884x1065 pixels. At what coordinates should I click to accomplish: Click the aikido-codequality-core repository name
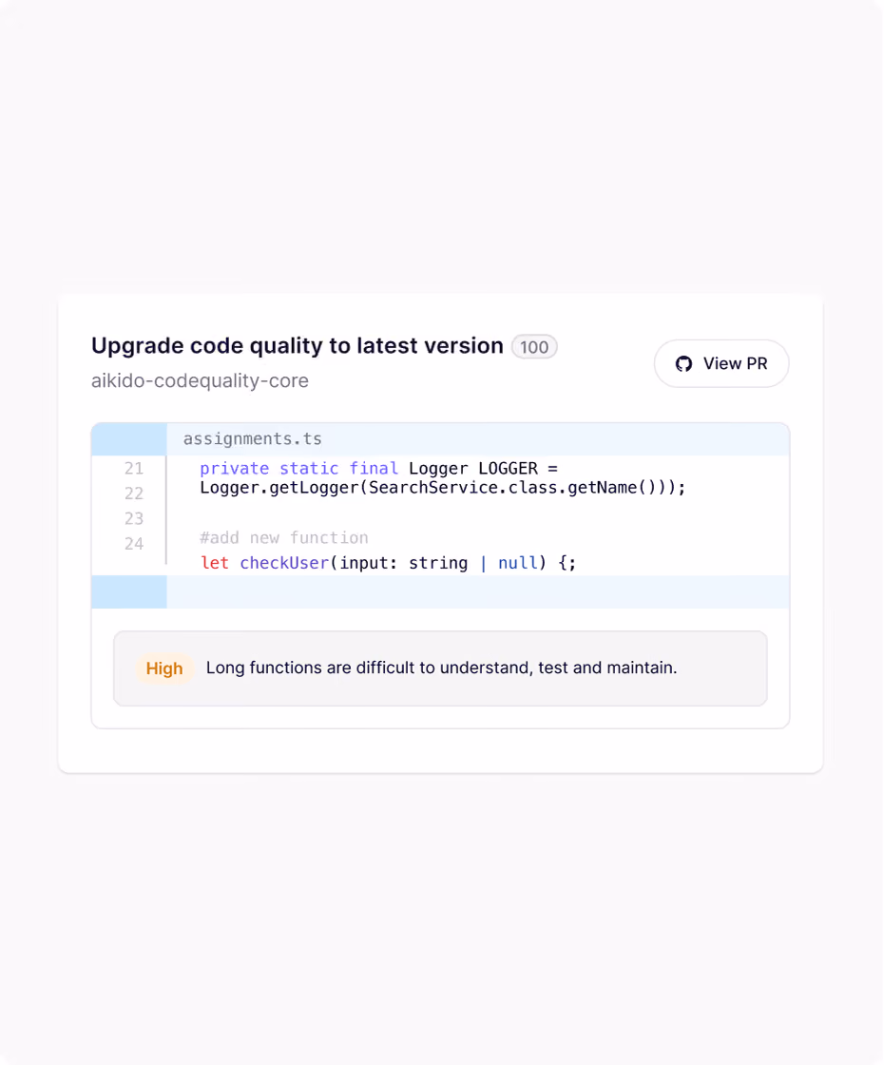(200, 381)
